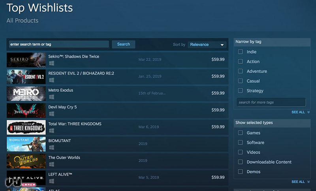Open Total War: THREE KINGDOMS title link
The height and width of the screenshot is (191, 316).
coord(75,124)
